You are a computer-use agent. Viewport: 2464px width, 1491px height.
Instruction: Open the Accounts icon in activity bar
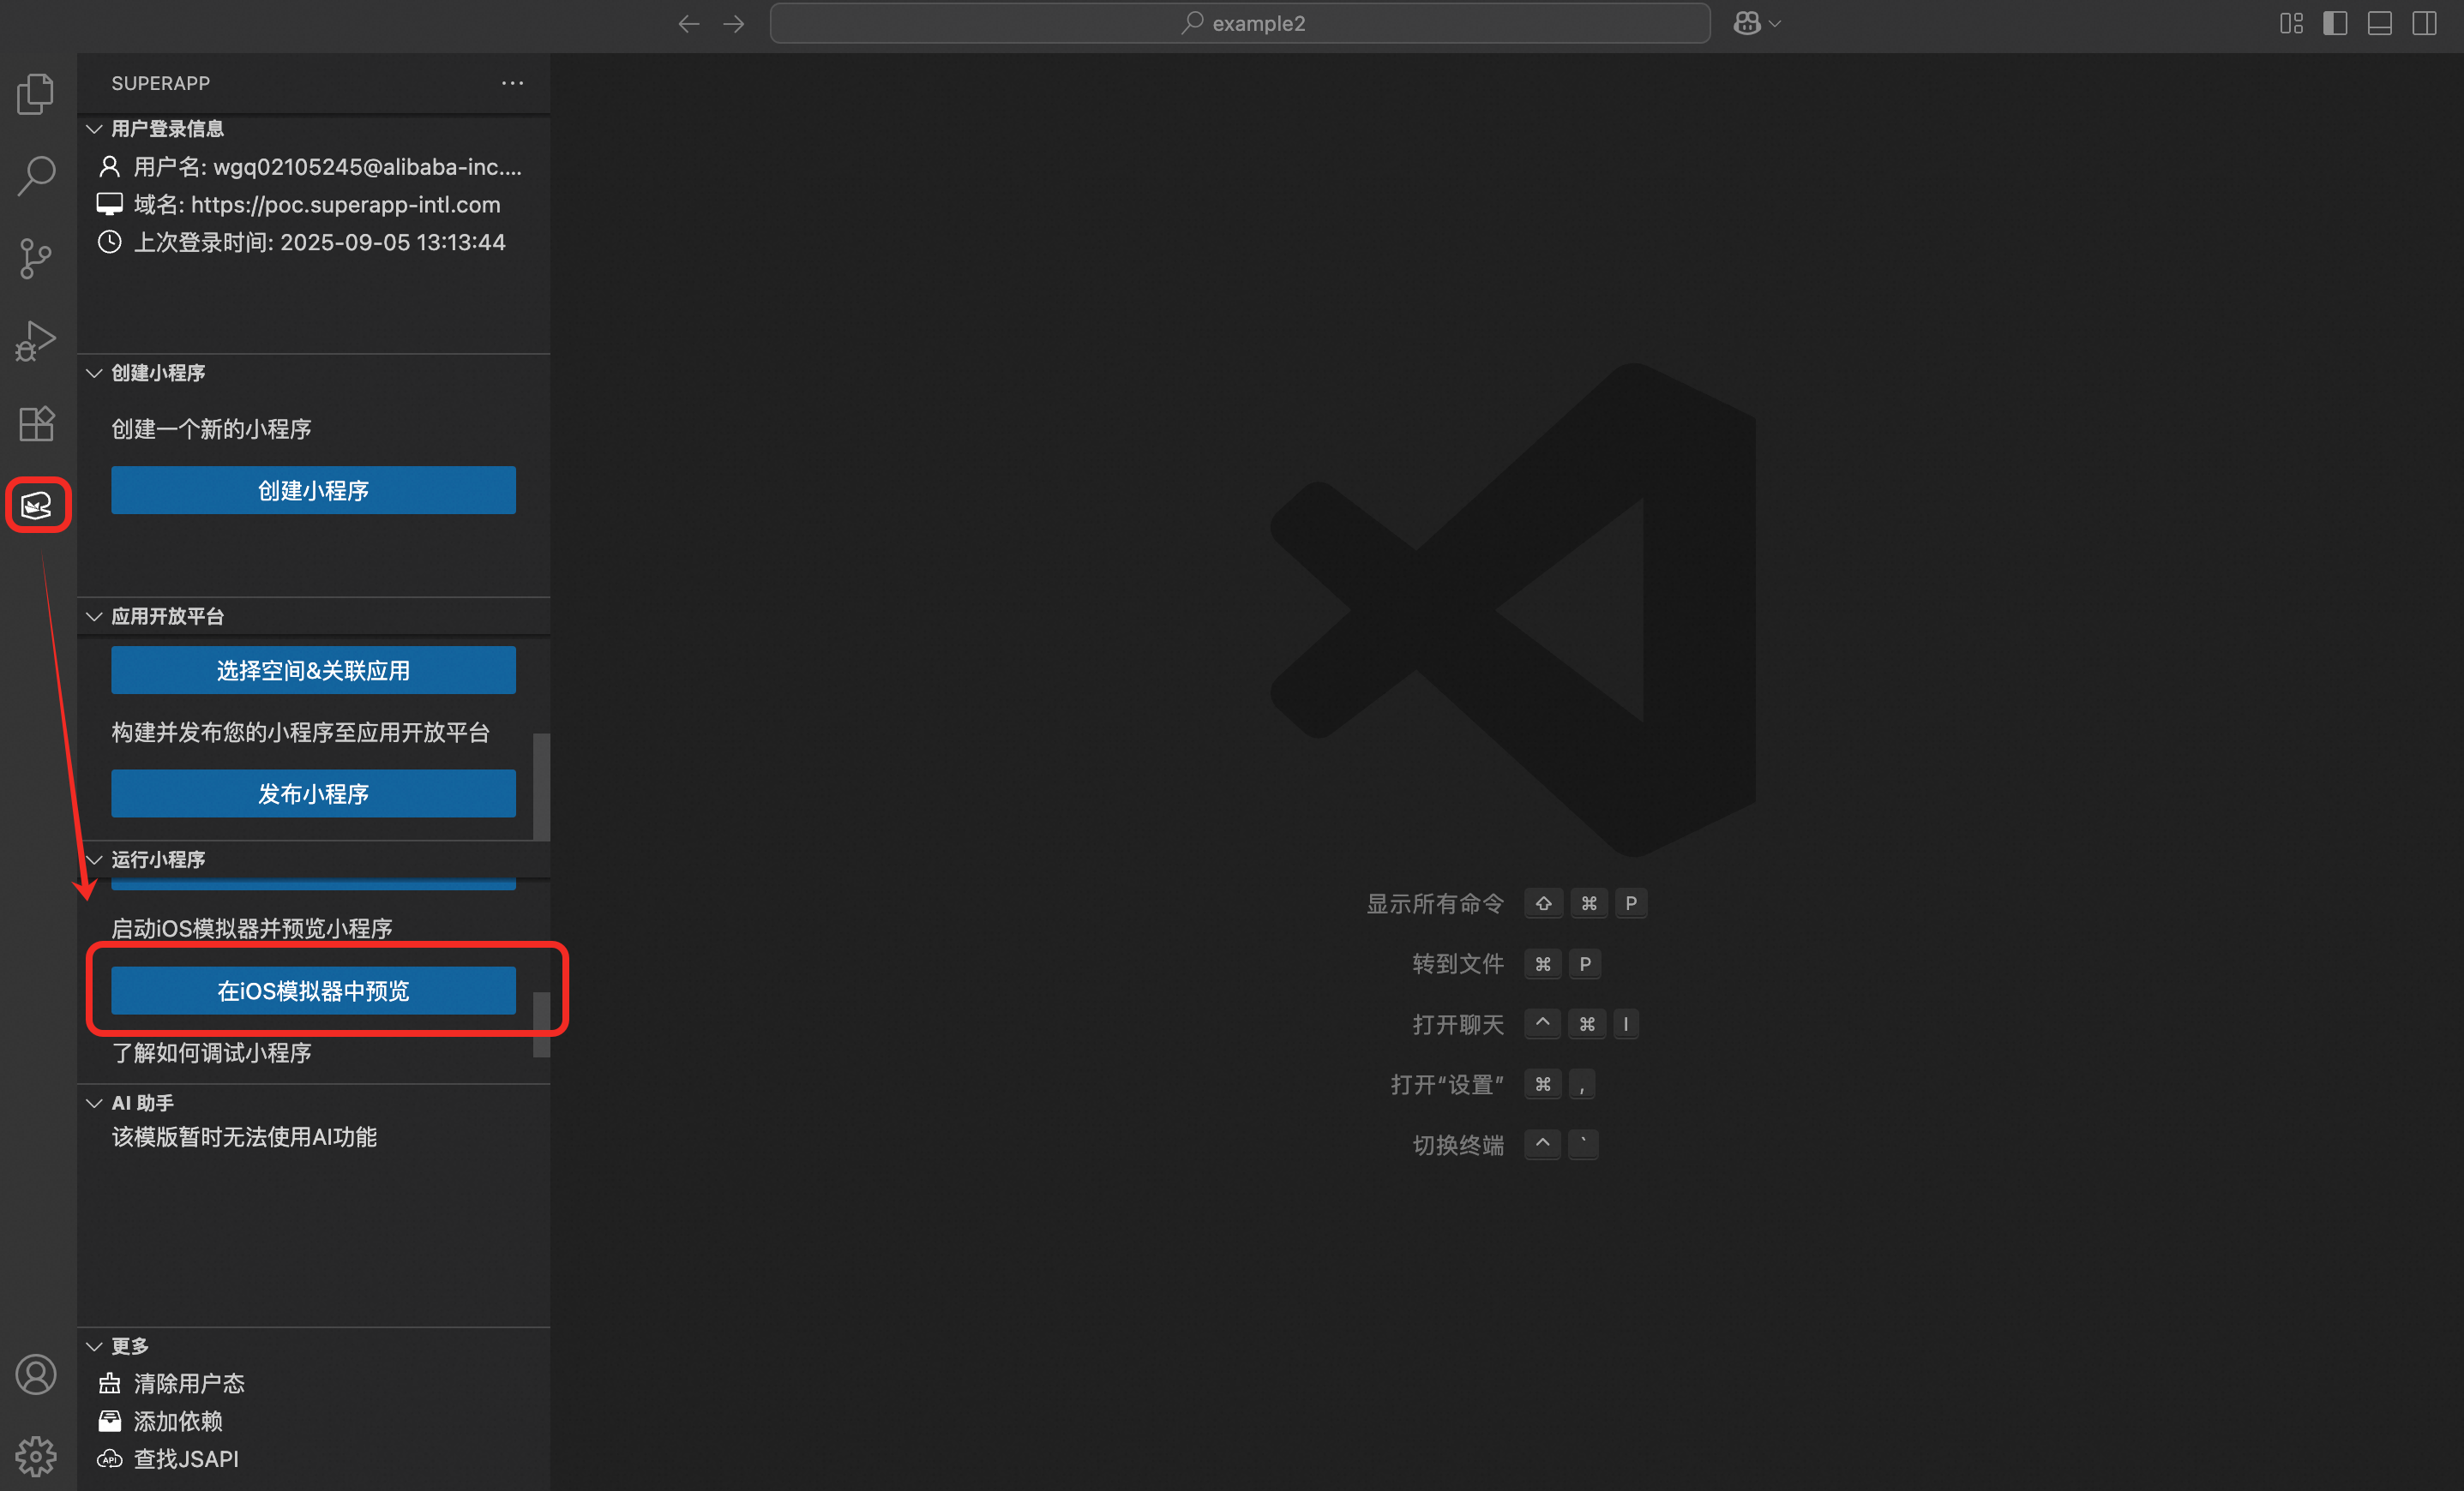tap(36, 1375)
